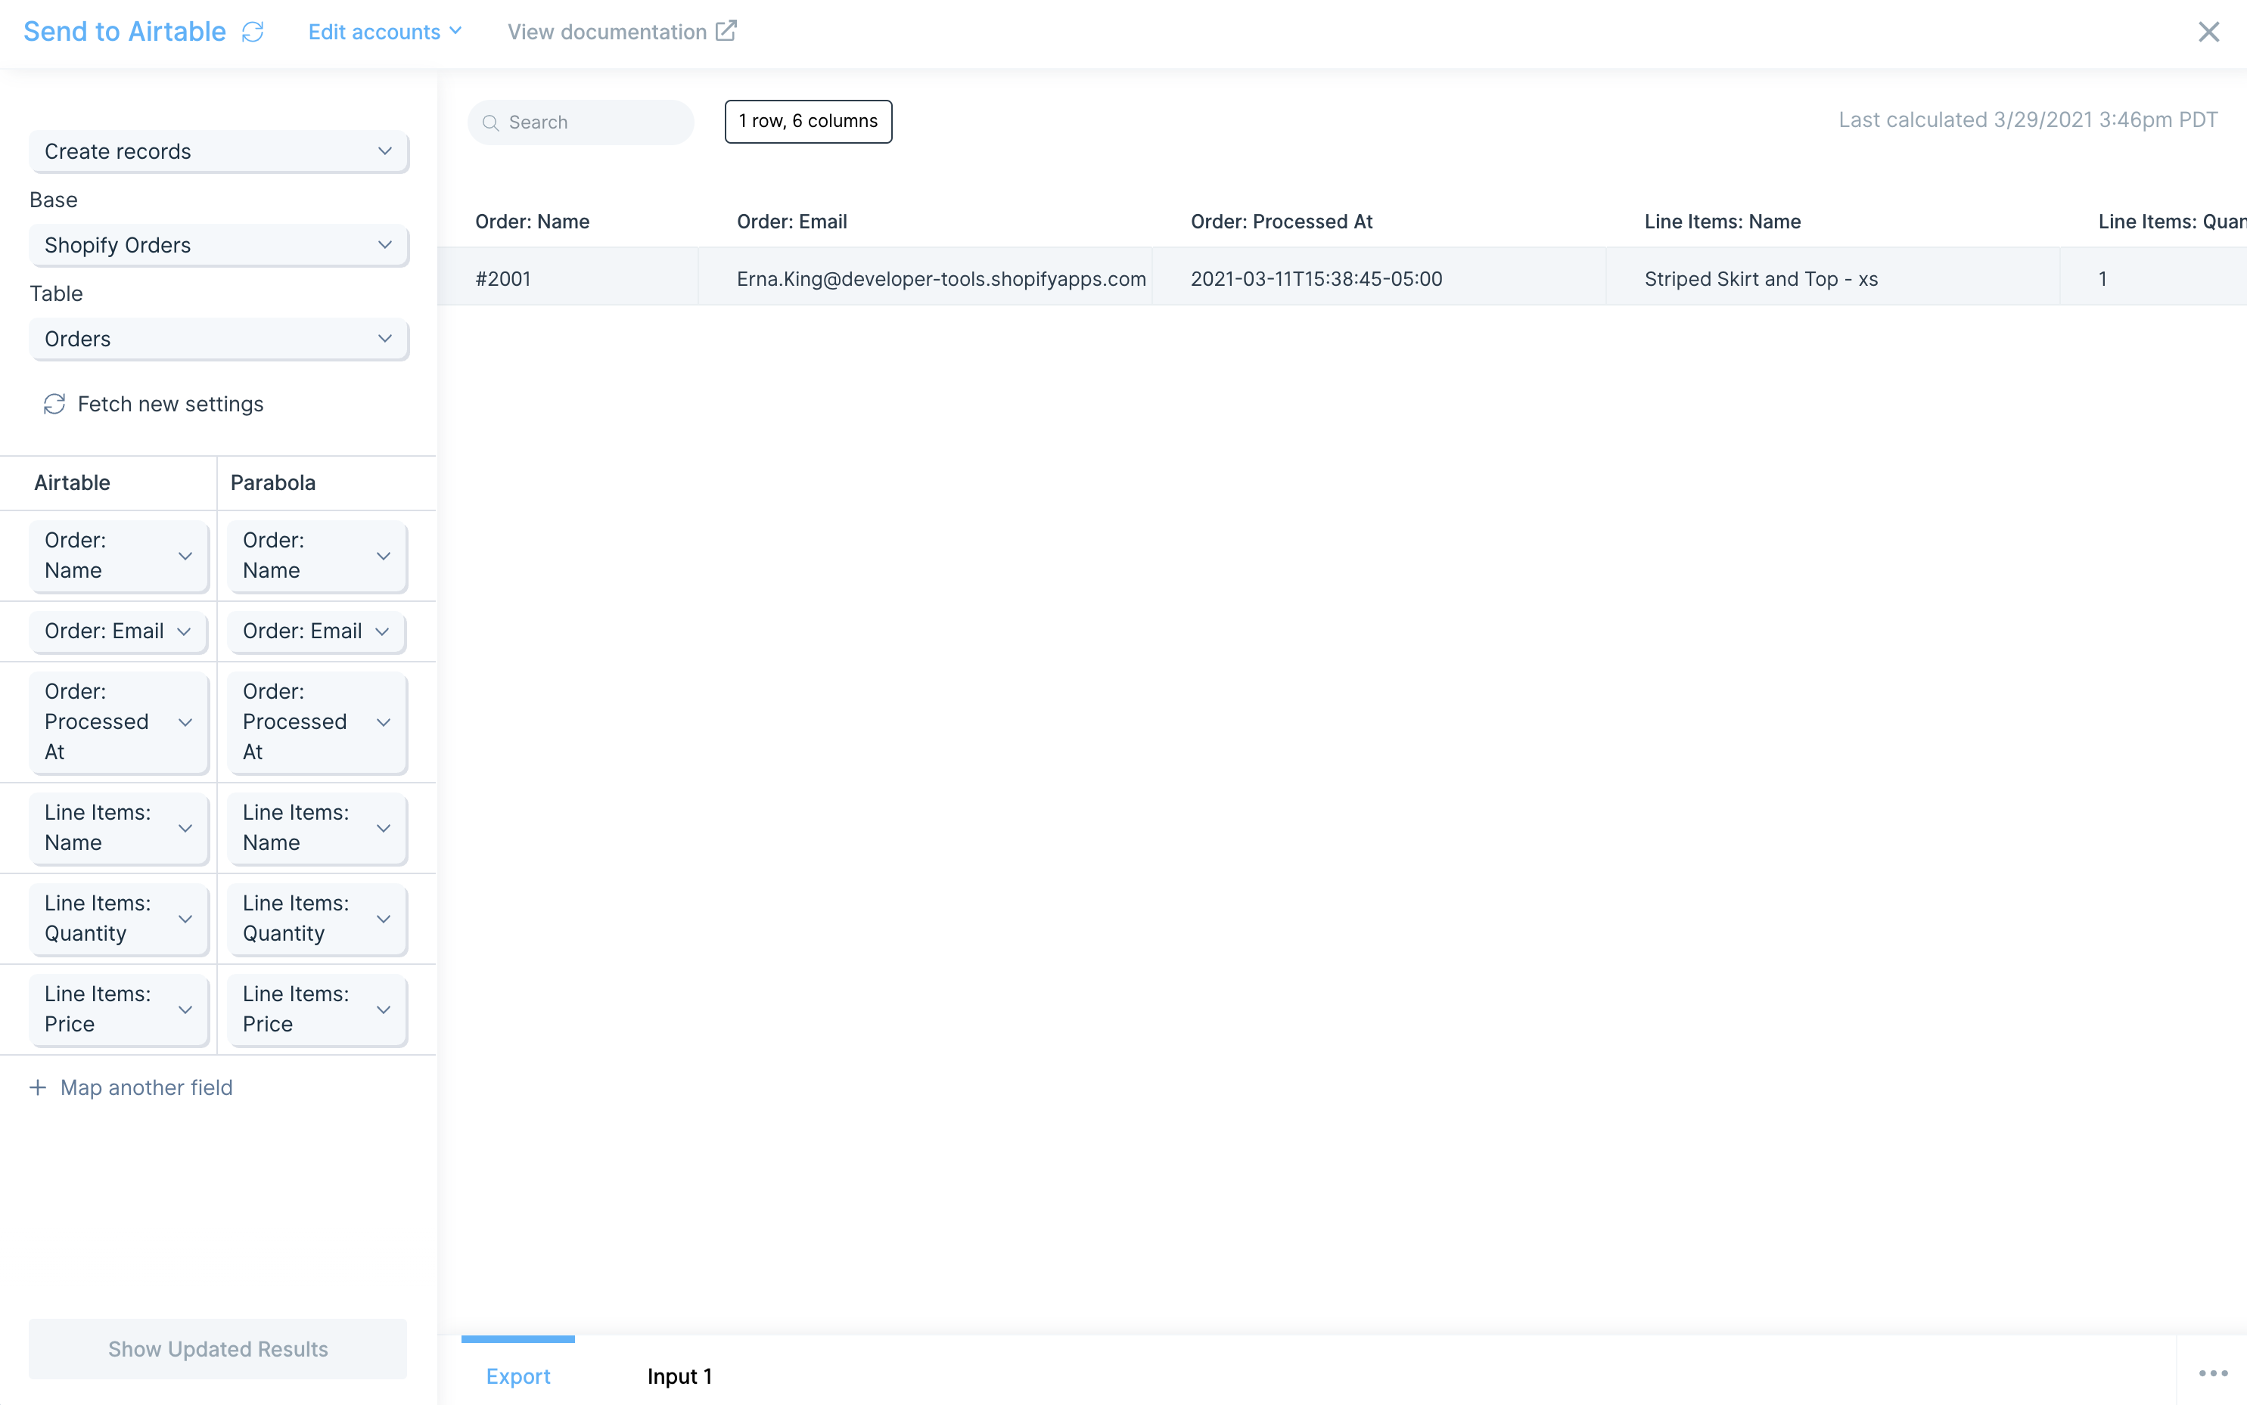Click the refresh icon next to Send to Airtable
The image size is (2247, 1405).
click(253, 32)
